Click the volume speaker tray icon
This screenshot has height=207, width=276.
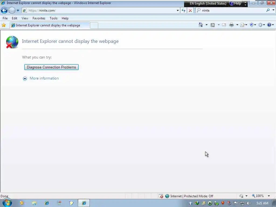249,203
